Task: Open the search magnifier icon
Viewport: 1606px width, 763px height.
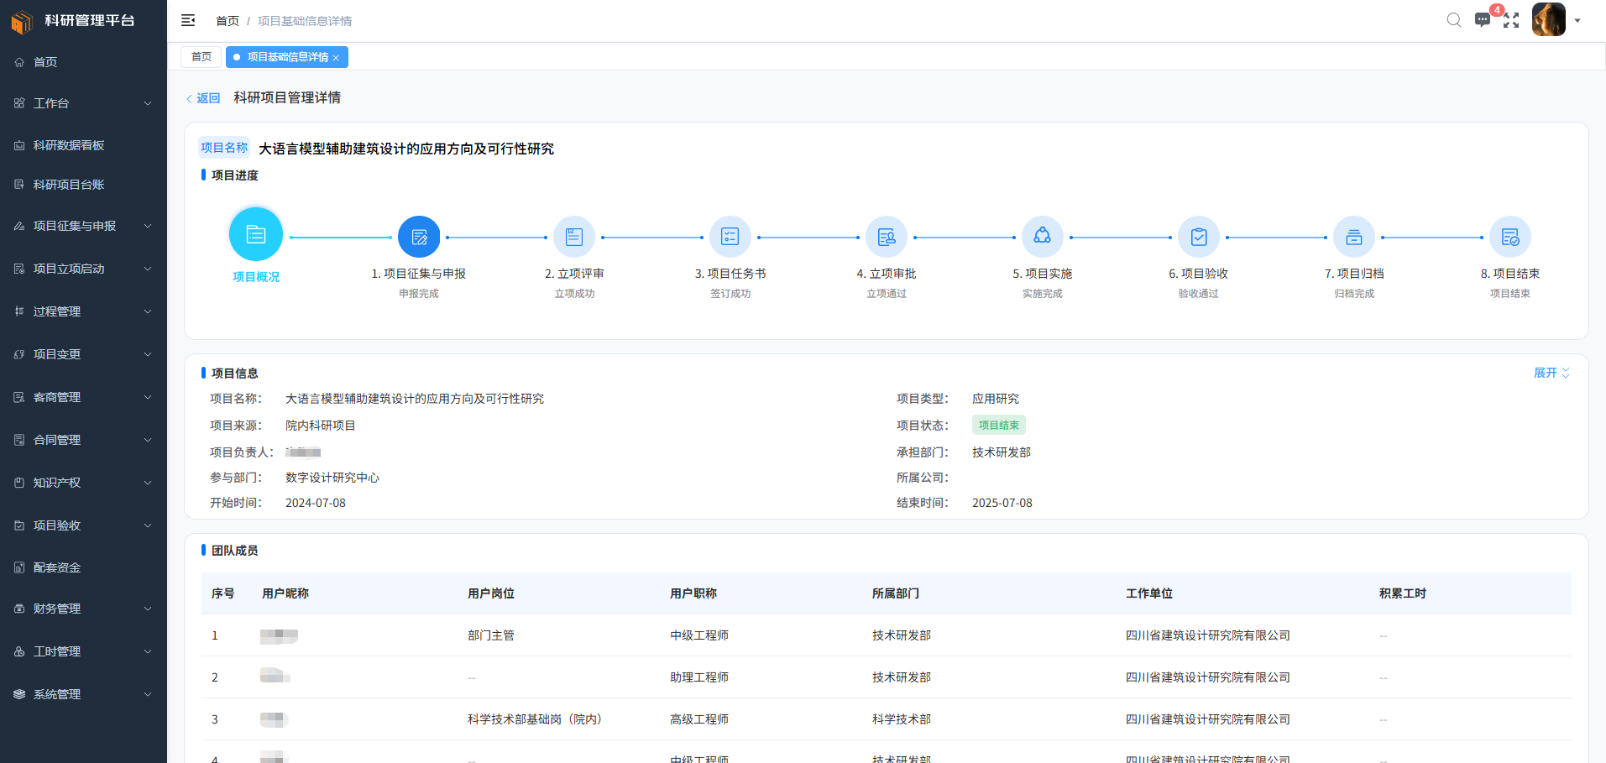Action: 1454,20
